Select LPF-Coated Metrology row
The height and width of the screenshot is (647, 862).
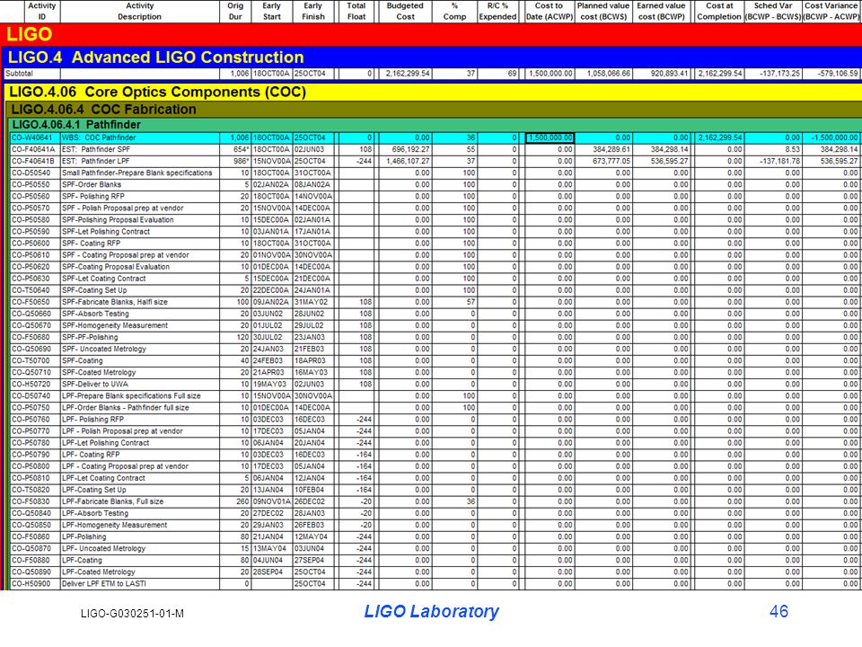pos(436,572)
